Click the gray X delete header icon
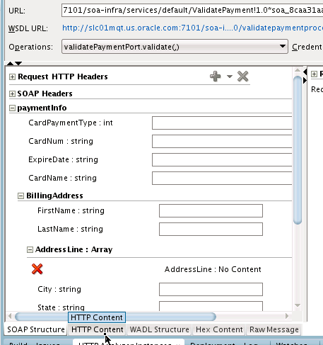 tap(243, 77)
